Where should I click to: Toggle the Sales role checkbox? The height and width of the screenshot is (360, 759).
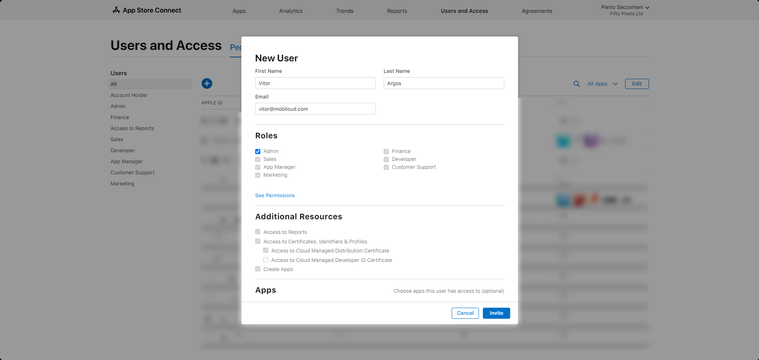pyautogui.click(x=258, y=160)
